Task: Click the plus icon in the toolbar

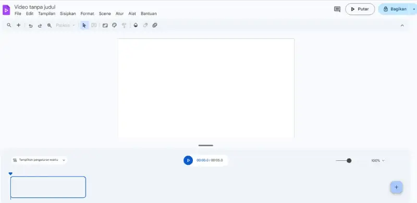Action: 19,25
